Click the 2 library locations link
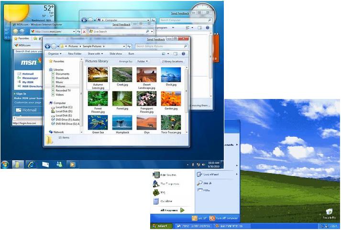 pos(172,62)
